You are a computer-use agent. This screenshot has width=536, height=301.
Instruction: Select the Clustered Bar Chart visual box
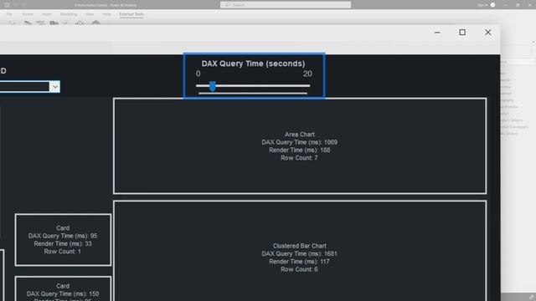pos(300,251)
